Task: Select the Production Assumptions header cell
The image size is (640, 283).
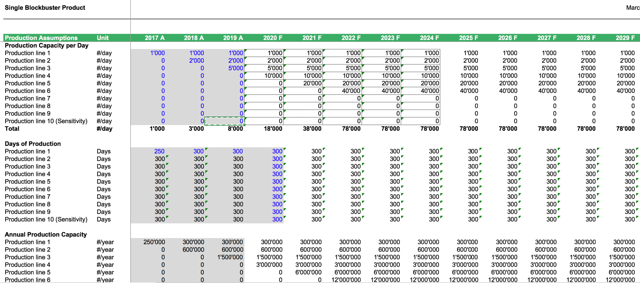Action: point(41,38)
